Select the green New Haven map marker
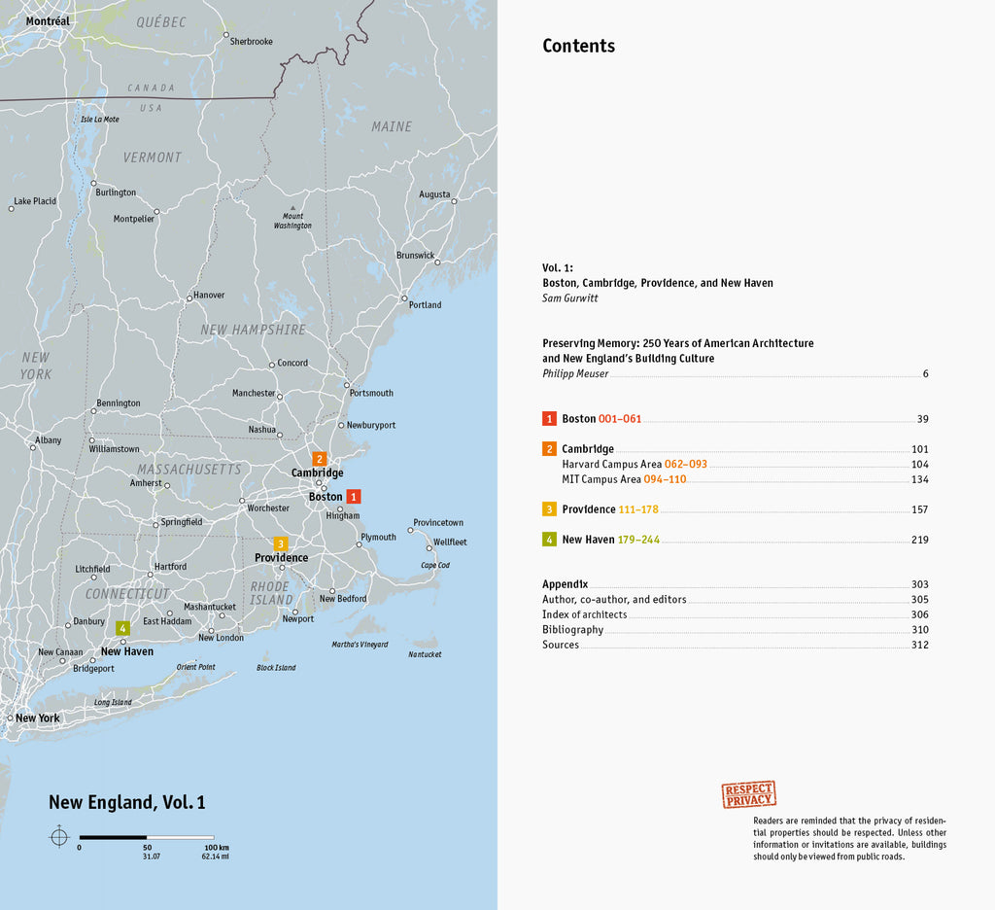The image size is (995, 910). coord(122,628)
